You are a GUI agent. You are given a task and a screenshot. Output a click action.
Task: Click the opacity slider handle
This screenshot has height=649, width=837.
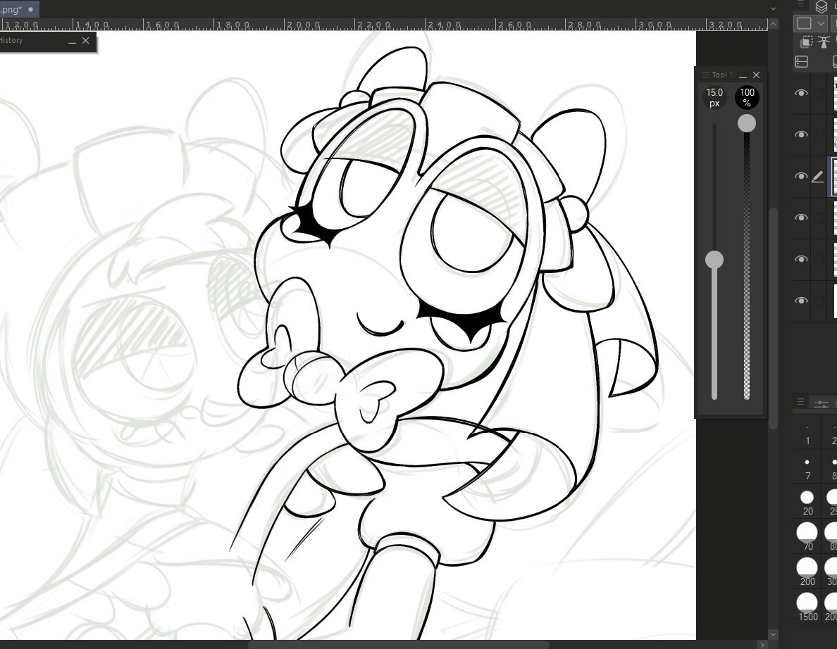(747, 124)
